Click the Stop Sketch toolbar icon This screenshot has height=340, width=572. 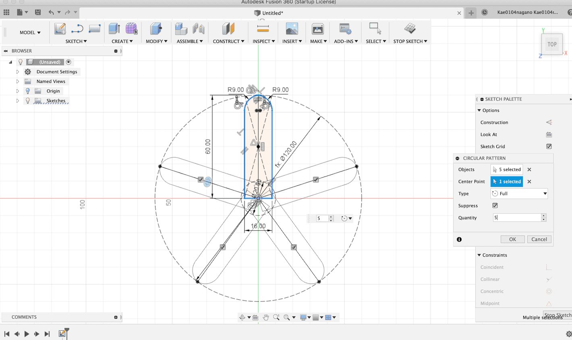click(410, 29)
